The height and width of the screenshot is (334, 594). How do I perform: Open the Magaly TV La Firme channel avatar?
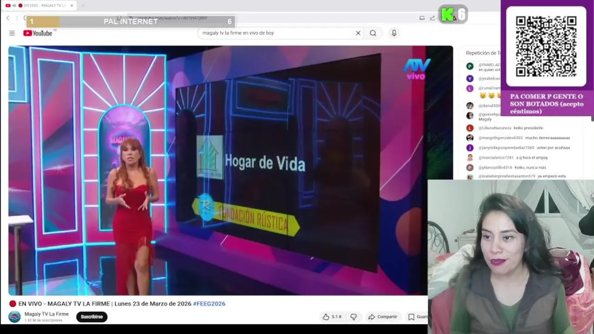[x=14, y=317]
